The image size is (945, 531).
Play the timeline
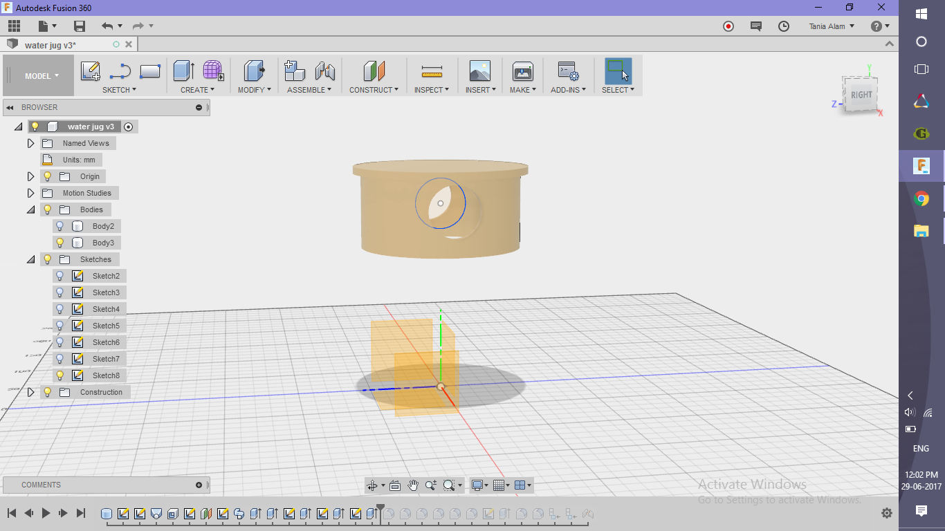[46, 513]
